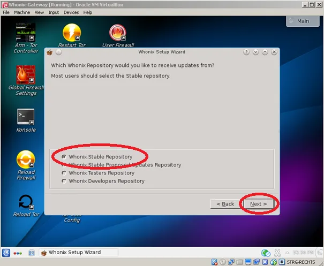Select Whonix Developers Repository option
The image size is (324, 266).
tap(103, 181)
